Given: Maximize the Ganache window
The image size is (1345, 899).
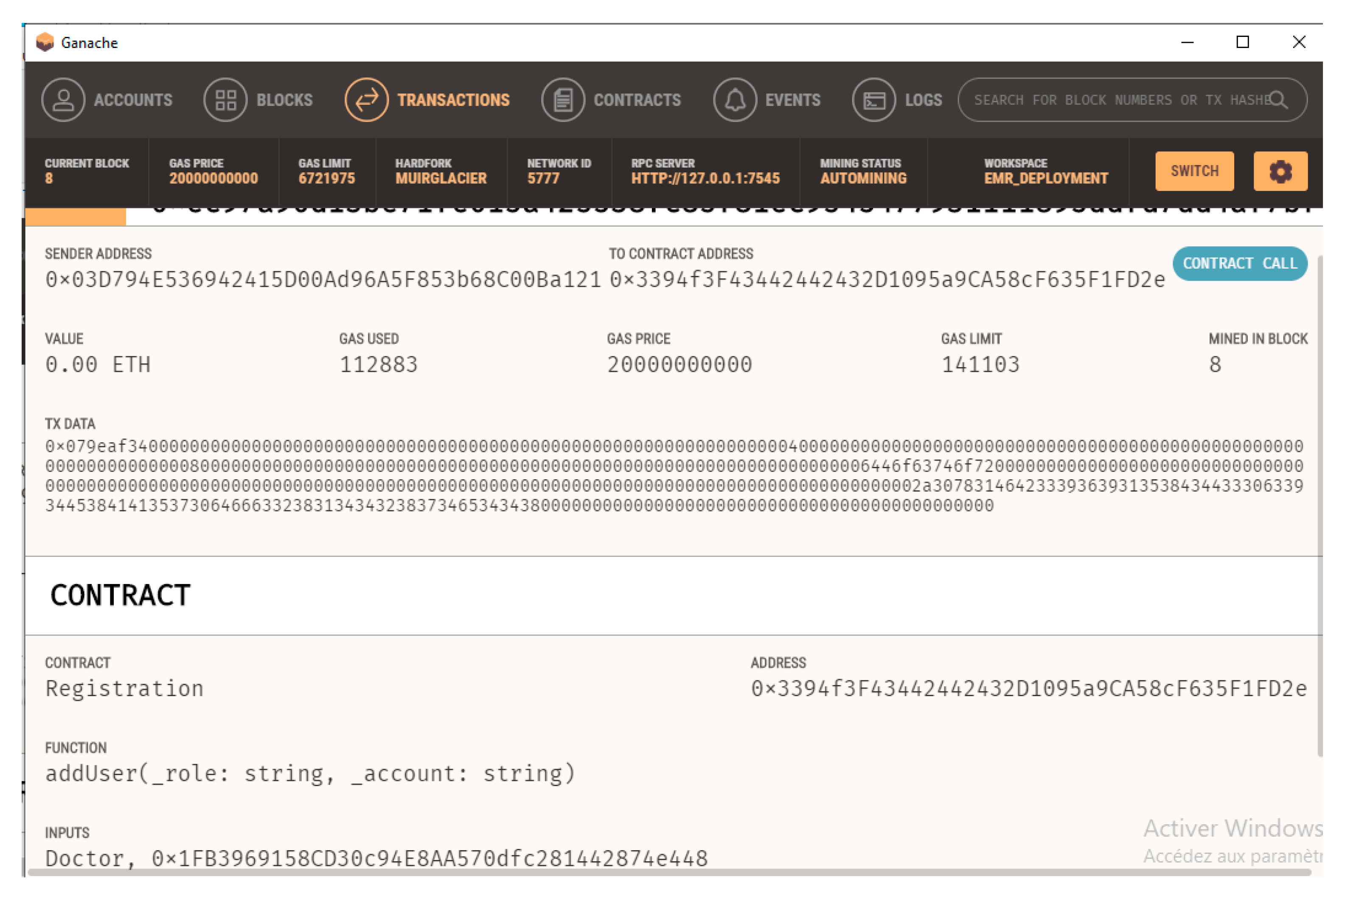Looking at the screenshot, I should 1242,42.
